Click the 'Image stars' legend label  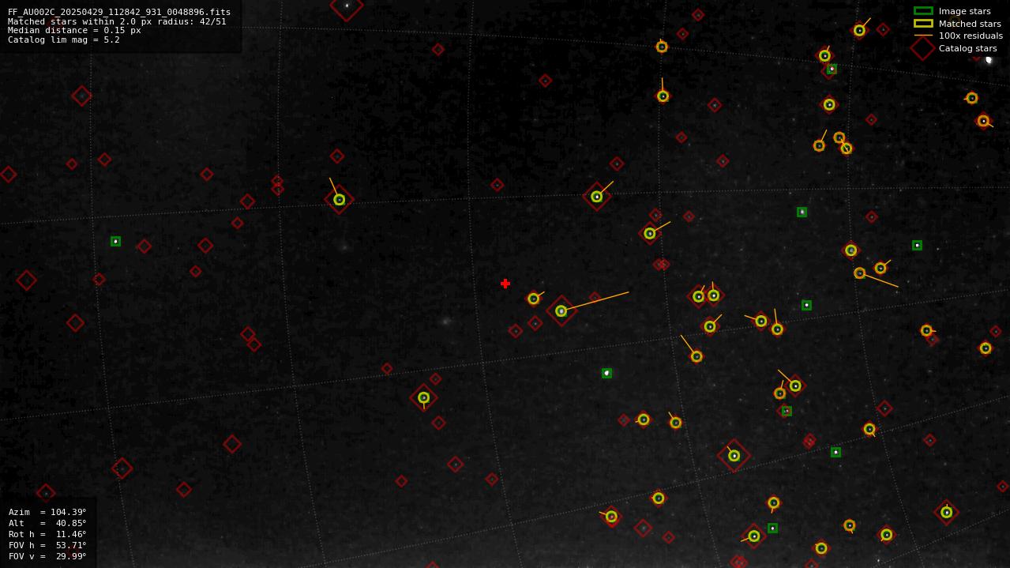(964, 11)
